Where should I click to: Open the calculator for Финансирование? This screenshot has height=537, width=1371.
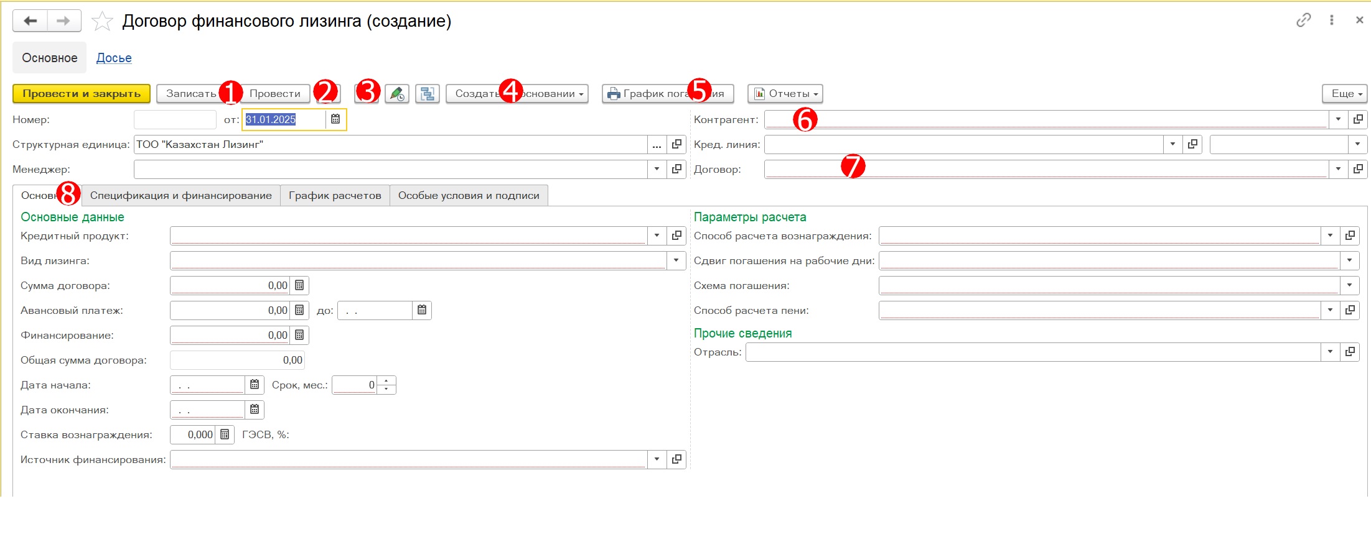tap(299, 335)
